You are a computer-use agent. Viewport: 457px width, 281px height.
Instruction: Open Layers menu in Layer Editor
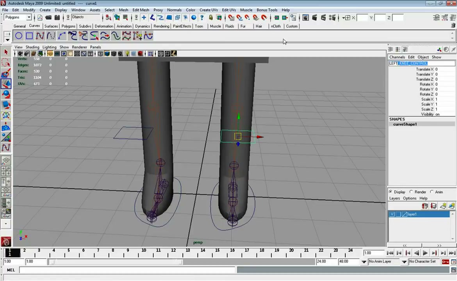(x=395, y=198)
